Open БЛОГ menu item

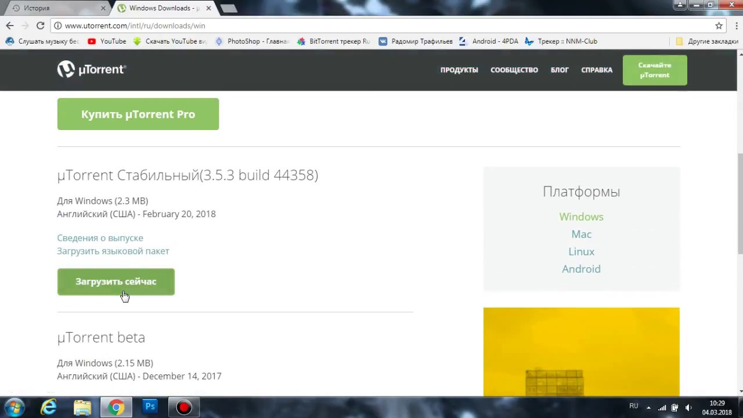560,70
